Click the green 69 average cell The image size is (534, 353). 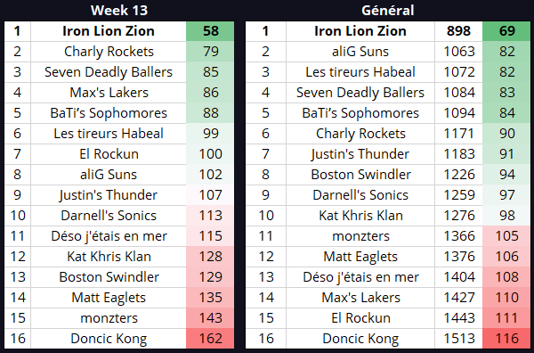506,31
